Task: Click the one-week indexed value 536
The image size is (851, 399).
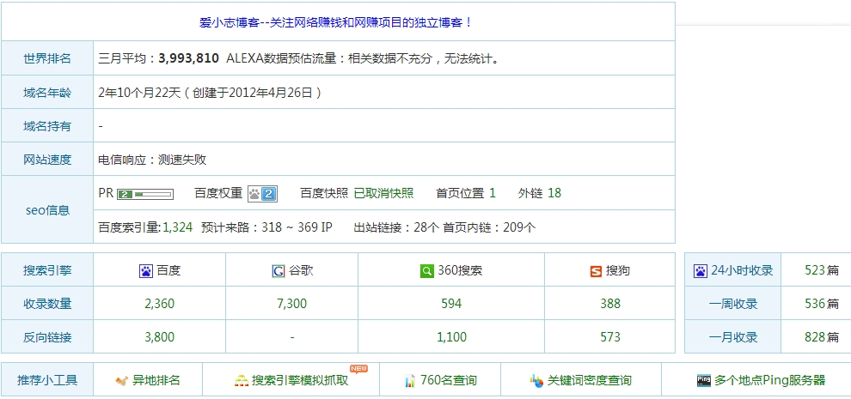Action: pos(815,304)
